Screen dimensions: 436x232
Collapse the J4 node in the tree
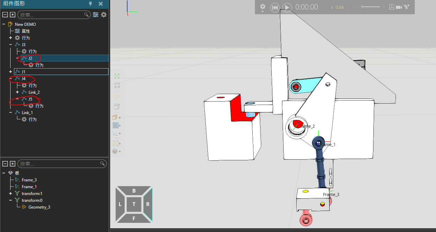[x=11, y=78]
